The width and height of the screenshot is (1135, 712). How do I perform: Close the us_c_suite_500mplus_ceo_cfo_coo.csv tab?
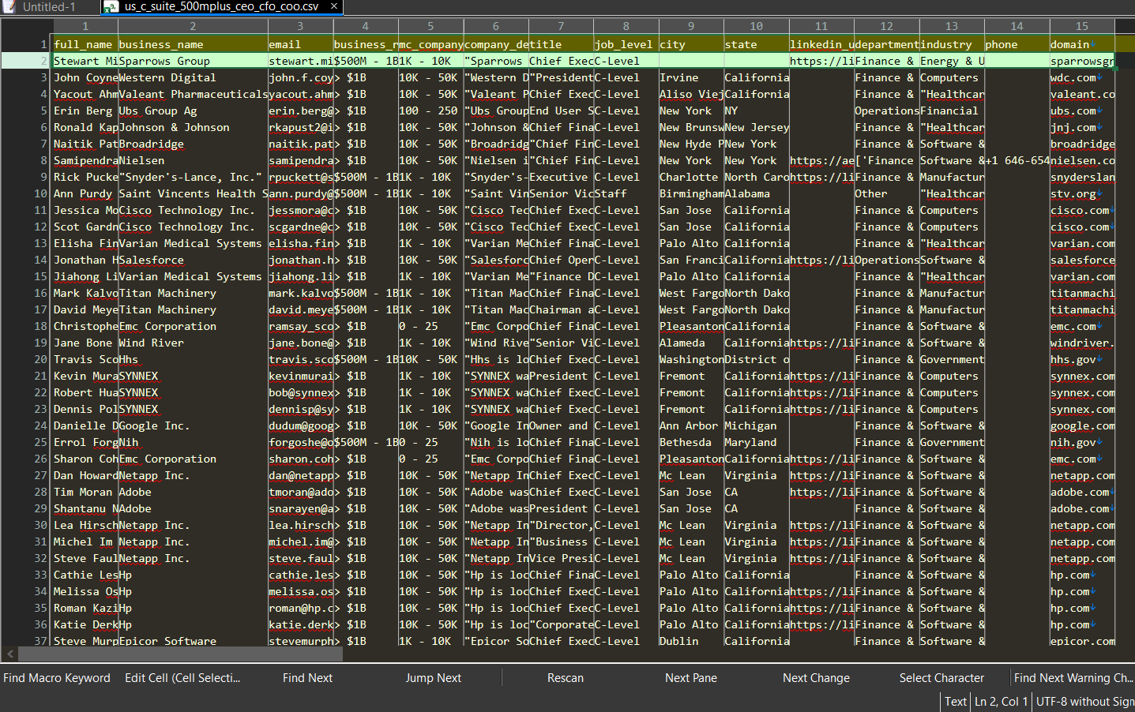334,6
